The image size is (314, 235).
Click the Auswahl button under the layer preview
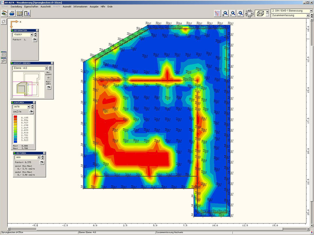coord(49,88)
